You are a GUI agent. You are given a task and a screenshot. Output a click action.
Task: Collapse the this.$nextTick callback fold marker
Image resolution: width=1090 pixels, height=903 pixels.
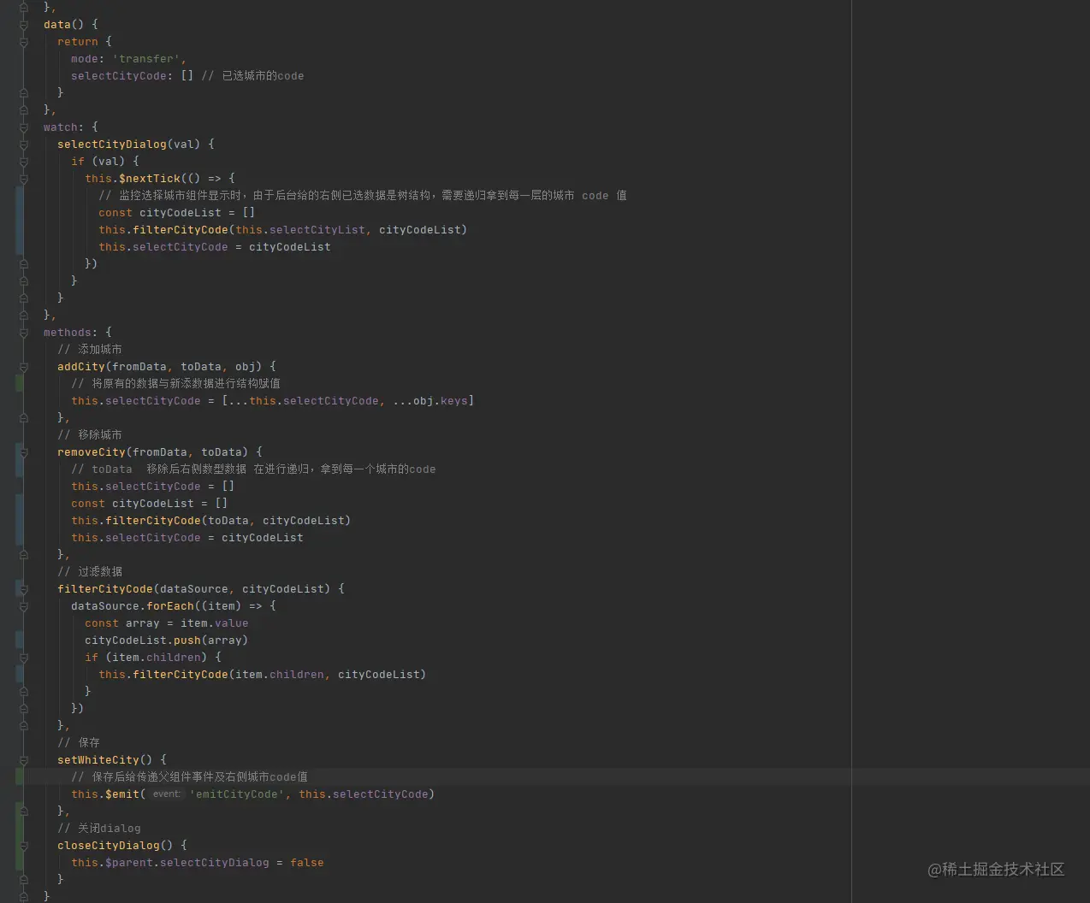[x=24, y=179]
